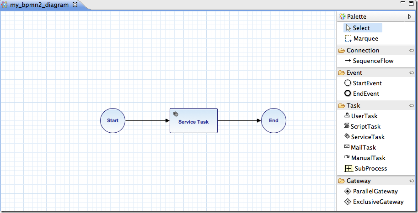Image resolution: width=418 pixels, height=213 pixels.
Task: Choose the ManualTask palette item
Action: click(x=364, y=158)
